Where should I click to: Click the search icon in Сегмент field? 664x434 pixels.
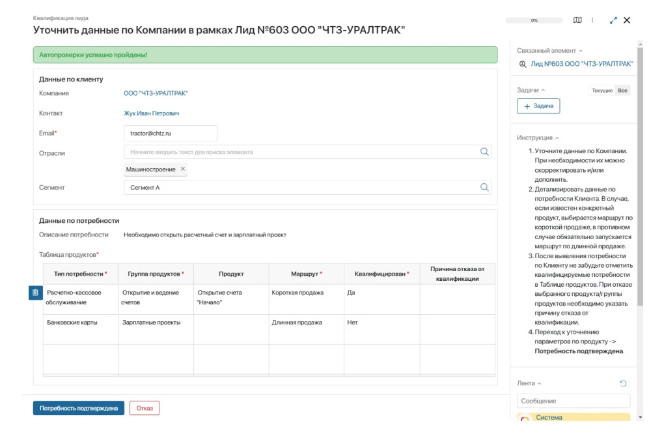coord(484,187)
